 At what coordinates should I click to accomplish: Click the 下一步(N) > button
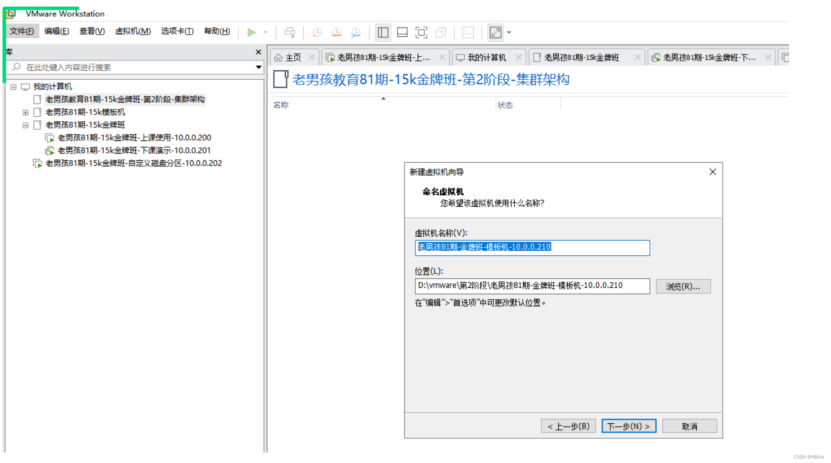click(629, 426)
